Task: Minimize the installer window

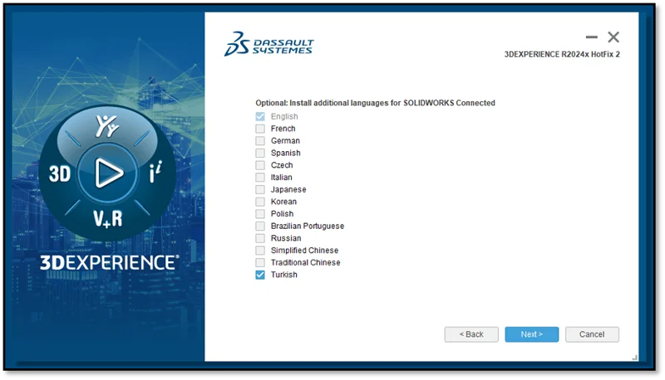Action: tap(592, 37)
